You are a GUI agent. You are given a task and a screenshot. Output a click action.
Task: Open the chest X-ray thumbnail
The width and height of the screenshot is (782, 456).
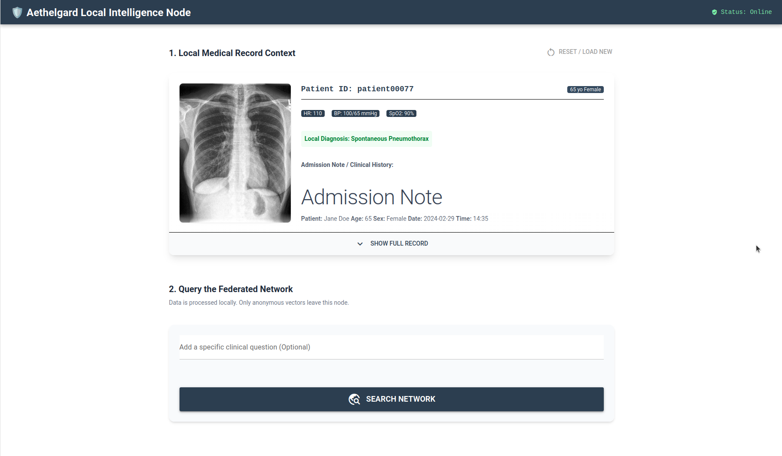(235, 153)
